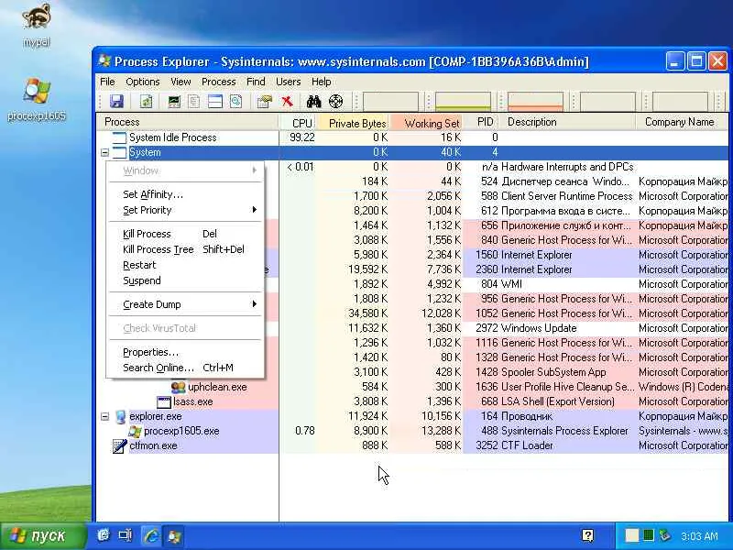Open the Options menu
733x550 pixels.
coord(143,82)
